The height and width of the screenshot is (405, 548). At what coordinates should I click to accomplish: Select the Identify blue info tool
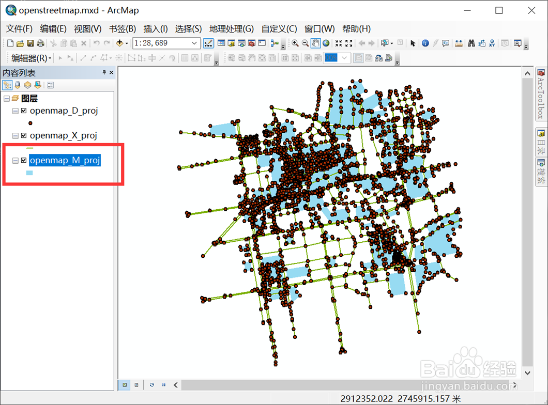[425, 43]
